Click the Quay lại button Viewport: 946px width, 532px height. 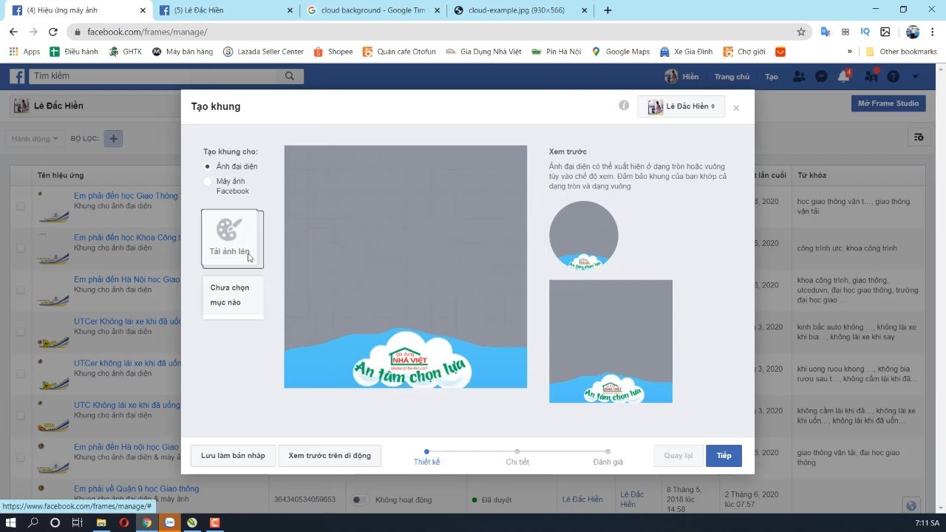pos(678,456)
